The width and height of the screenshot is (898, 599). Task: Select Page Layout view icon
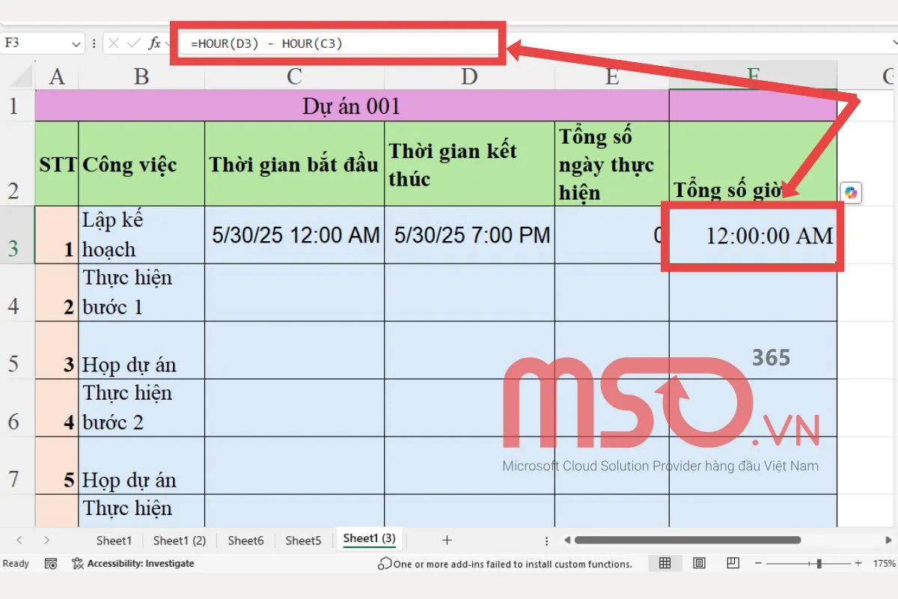[x=699, y=564]
